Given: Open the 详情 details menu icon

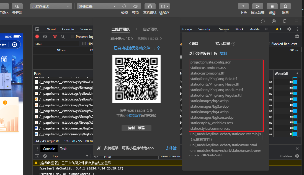Looking at the screenshot, I should [x=272, y=6].
